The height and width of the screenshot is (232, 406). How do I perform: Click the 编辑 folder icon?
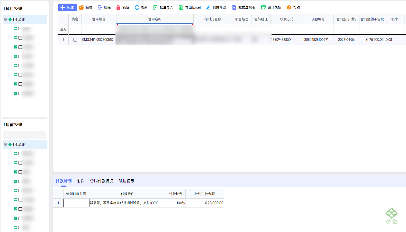(x=81, y=7)
